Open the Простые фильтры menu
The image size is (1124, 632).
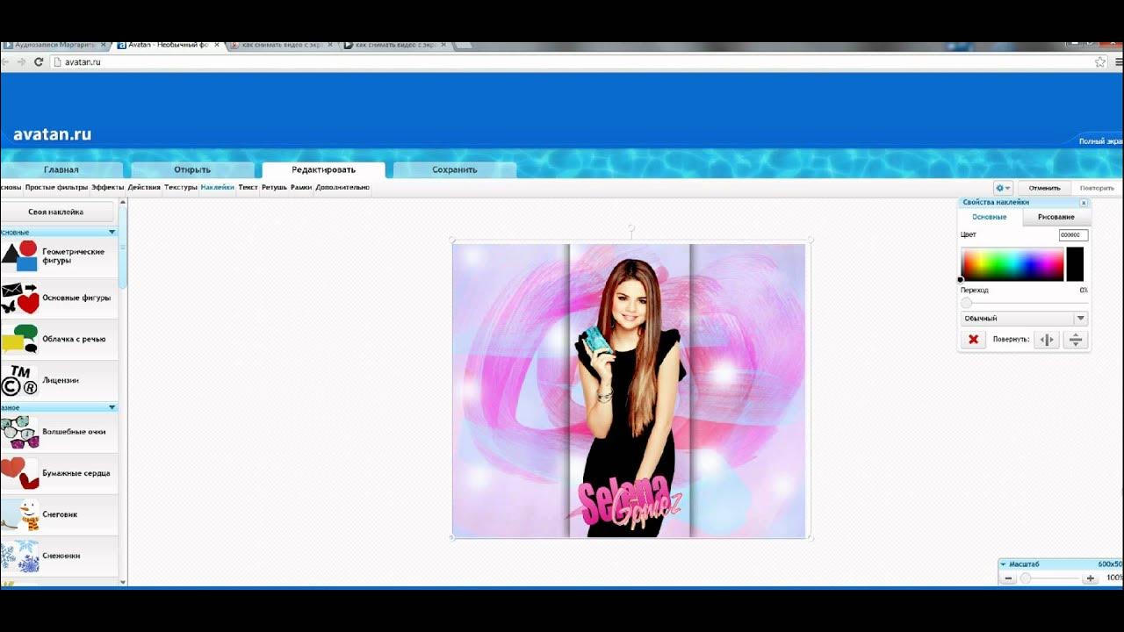pyautogui.click(x=56, y=187)
